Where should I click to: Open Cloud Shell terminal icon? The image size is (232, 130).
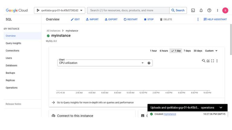point(193,11)
